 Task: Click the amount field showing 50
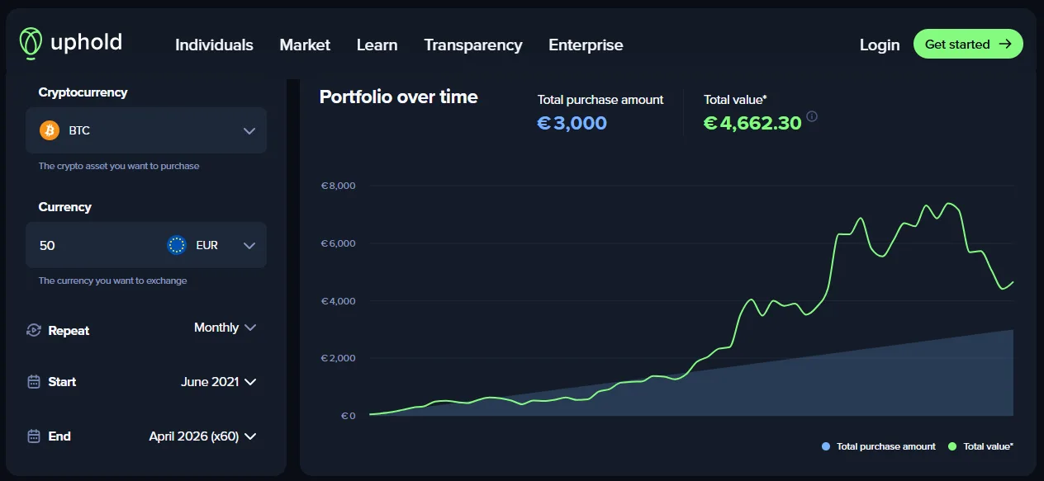tap(91, 245)
